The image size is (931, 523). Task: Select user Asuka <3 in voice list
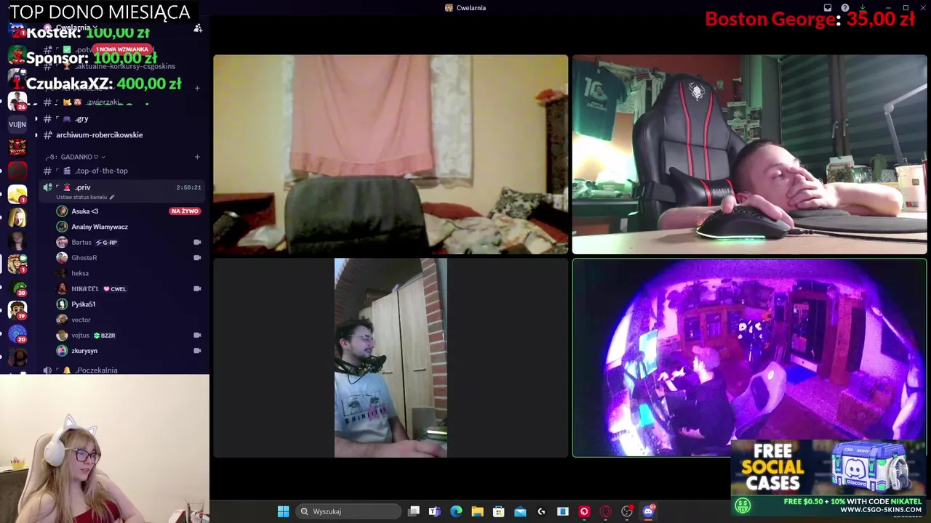(x=84, y=211)
